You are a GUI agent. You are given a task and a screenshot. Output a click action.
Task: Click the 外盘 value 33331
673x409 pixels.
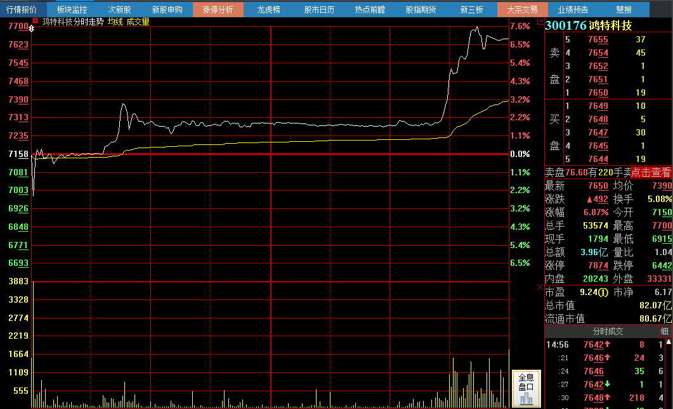click(x=659, y=279)
